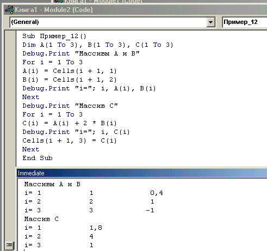
Task: Click the second 'For i = 1 To 3' line
Action: pos(52,115)
